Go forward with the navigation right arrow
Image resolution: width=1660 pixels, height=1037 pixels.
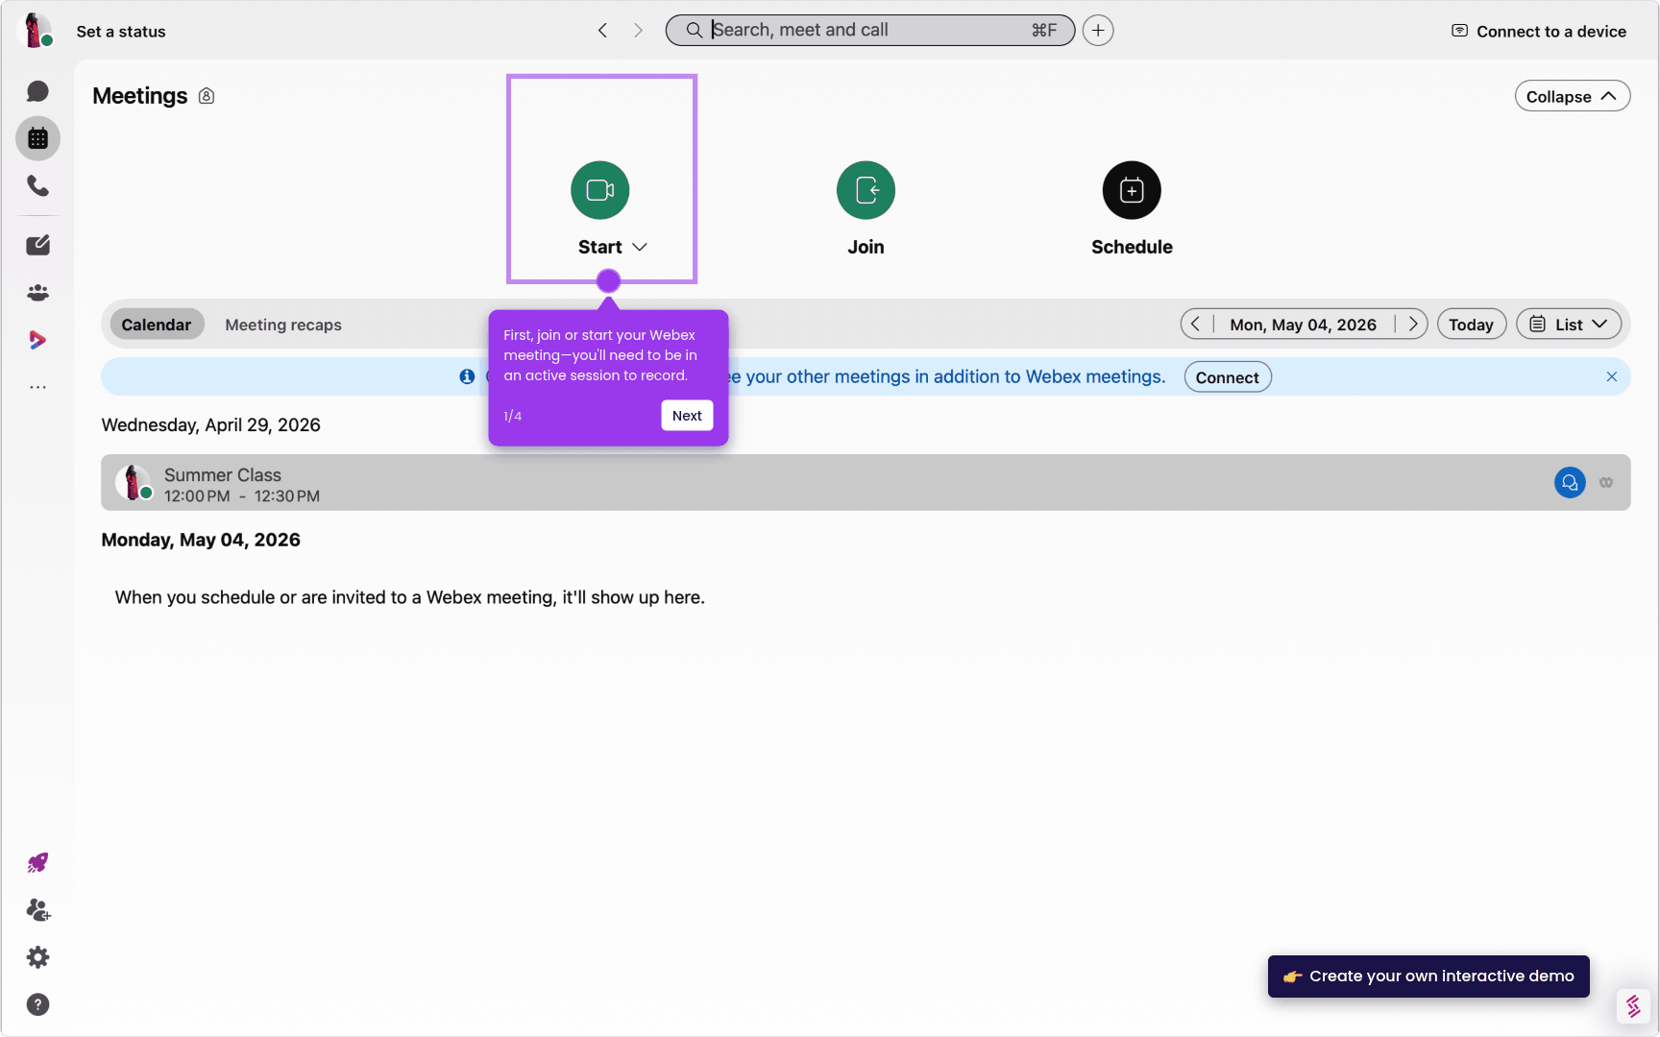638,31
